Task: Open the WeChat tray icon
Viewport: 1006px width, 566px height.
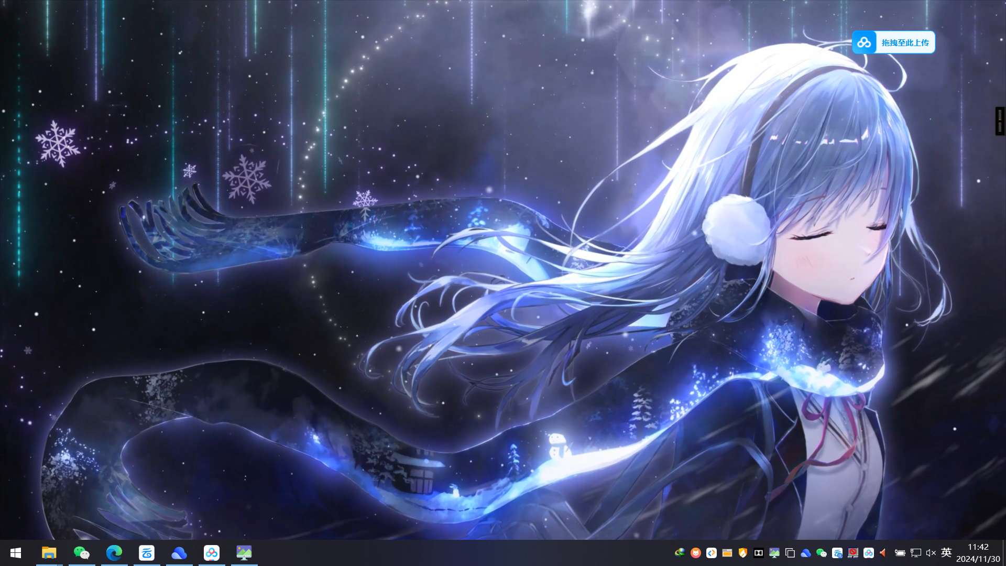Action: (821, 553)
